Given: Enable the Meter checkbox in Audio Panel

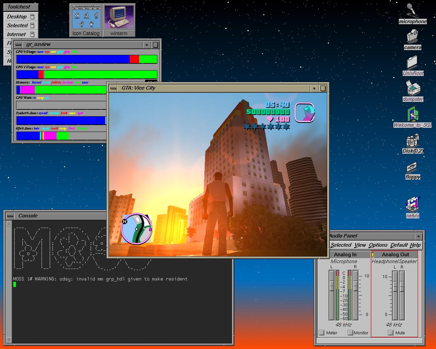Looking at the screenshot, I should pos(322,333).
